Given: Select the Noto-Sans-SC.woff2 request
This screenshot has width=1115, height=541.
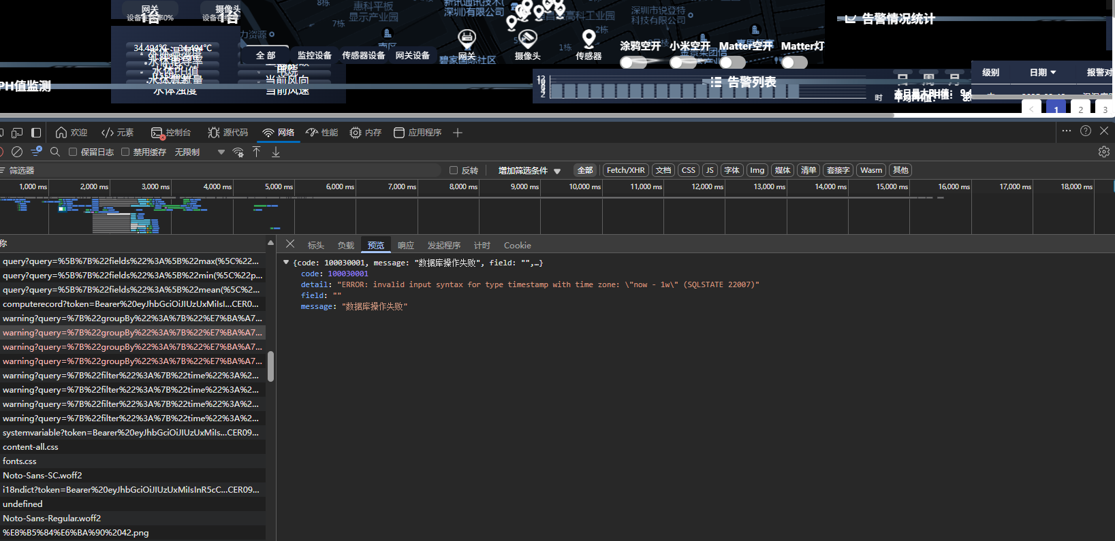Looking at the screenshot, I should point(133,476).
